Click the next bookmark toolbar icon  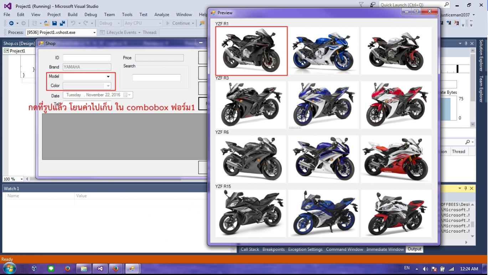pyautogui.click(x=449, y=23)
